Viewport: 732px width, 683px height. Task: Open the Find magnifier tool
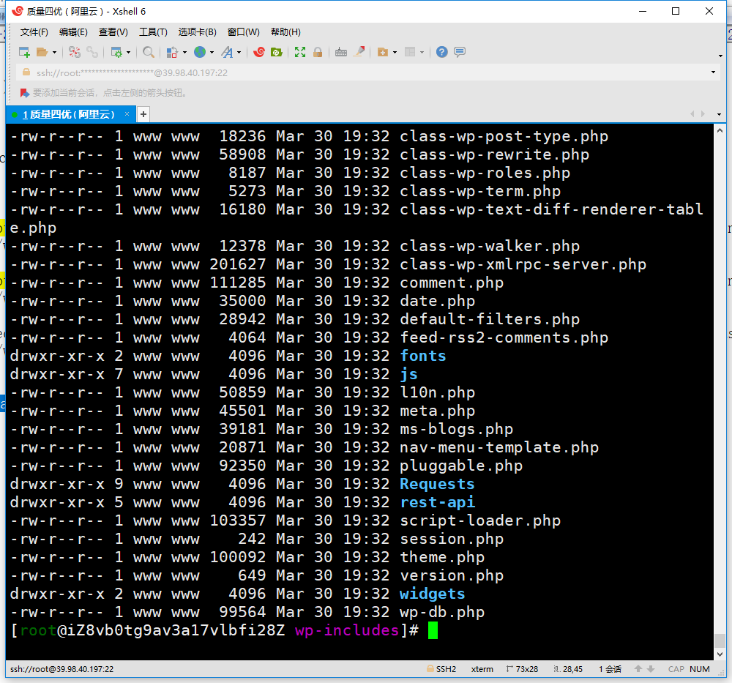[149, 52]
